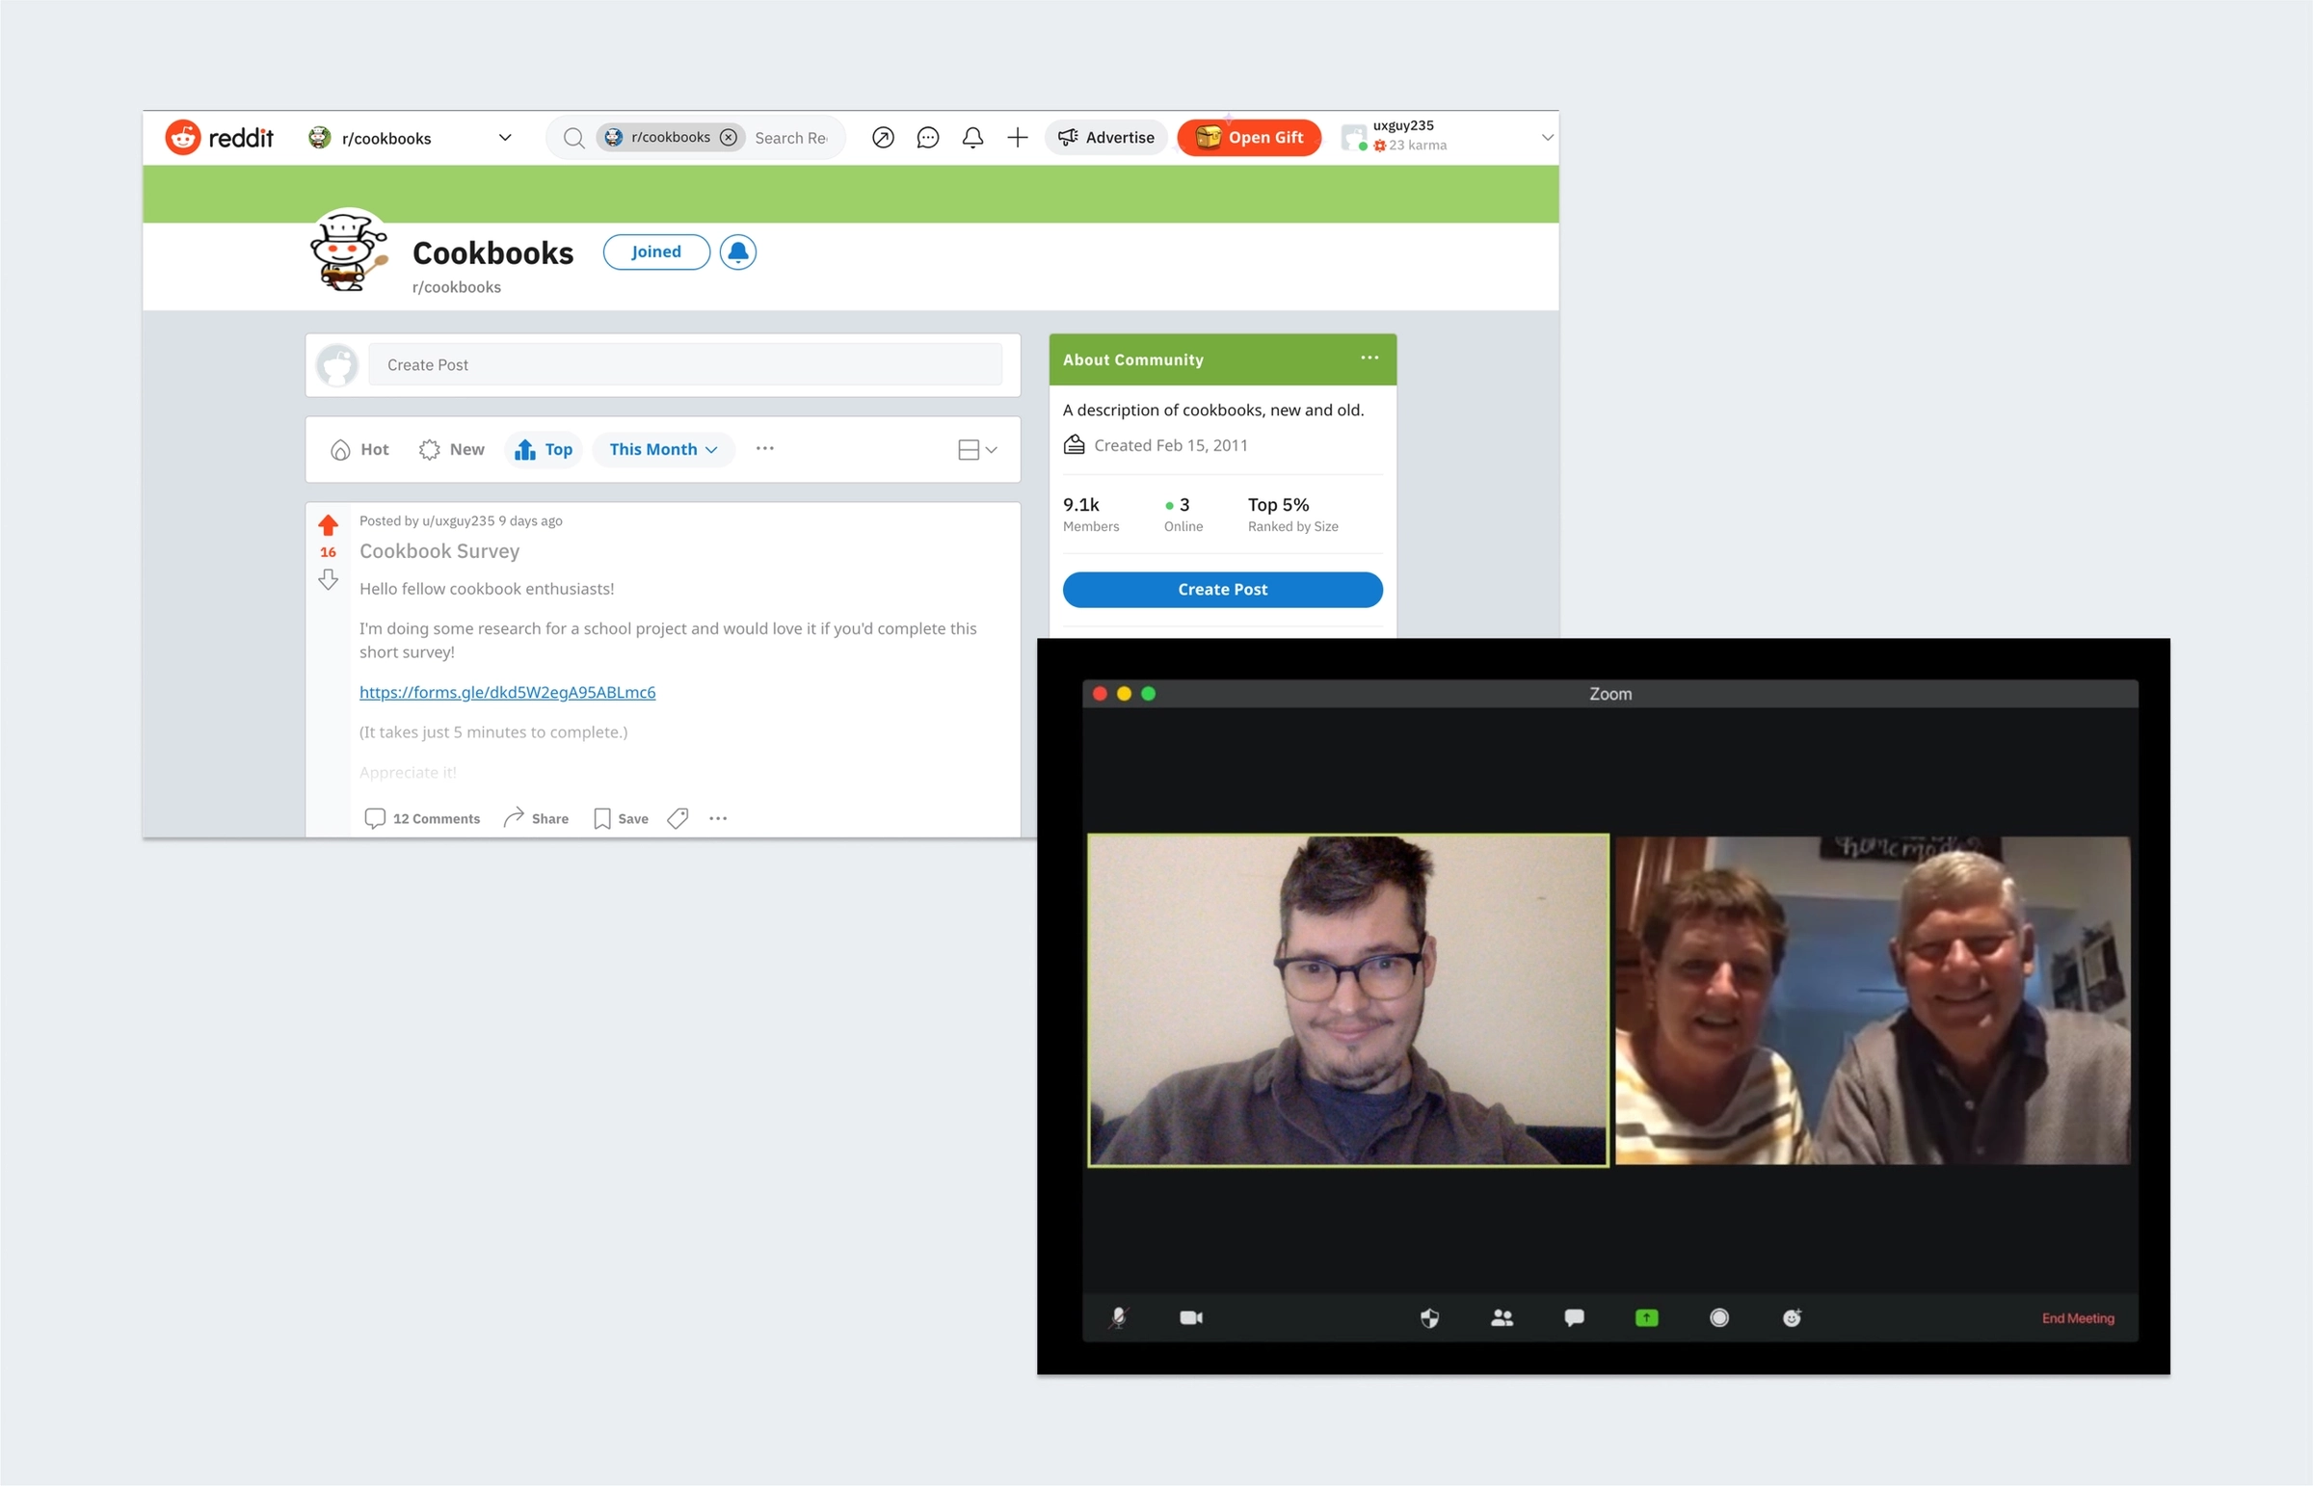Open the Zoom participants icon
Screen dimensions: 2313x1486
(1502, 1318)
